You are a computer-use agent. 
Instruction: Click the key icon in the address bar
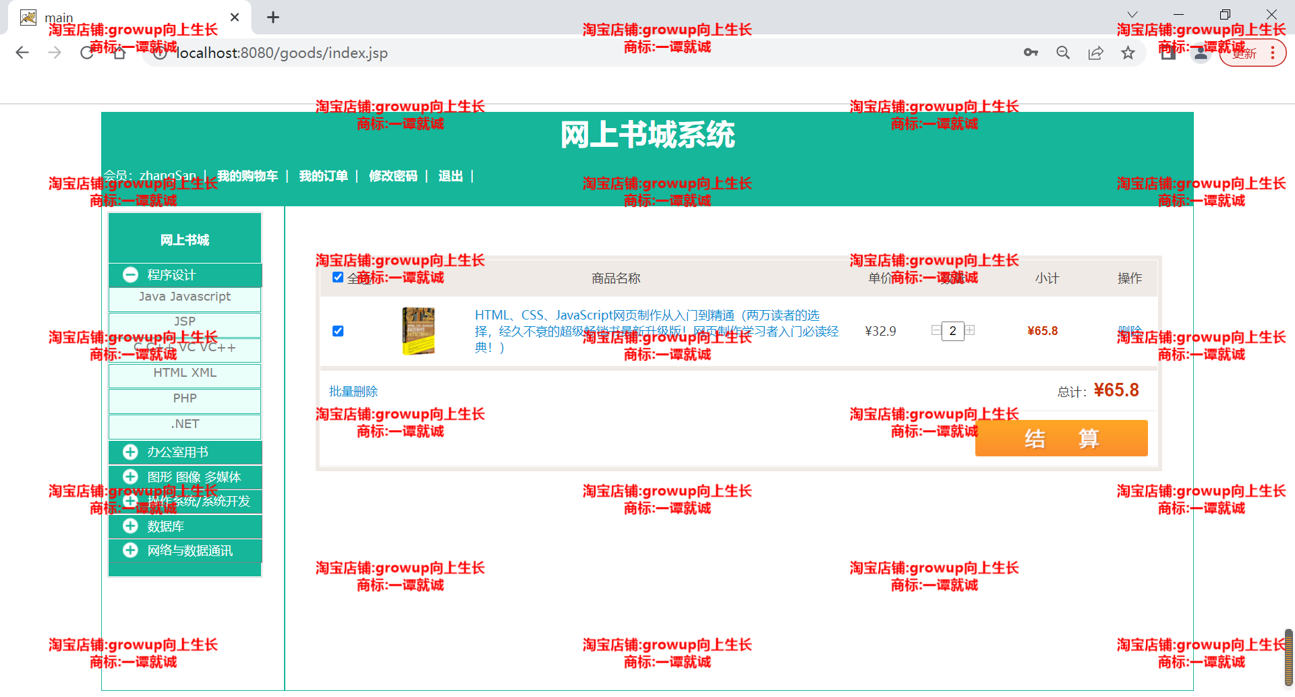(x=1031, y=53)
